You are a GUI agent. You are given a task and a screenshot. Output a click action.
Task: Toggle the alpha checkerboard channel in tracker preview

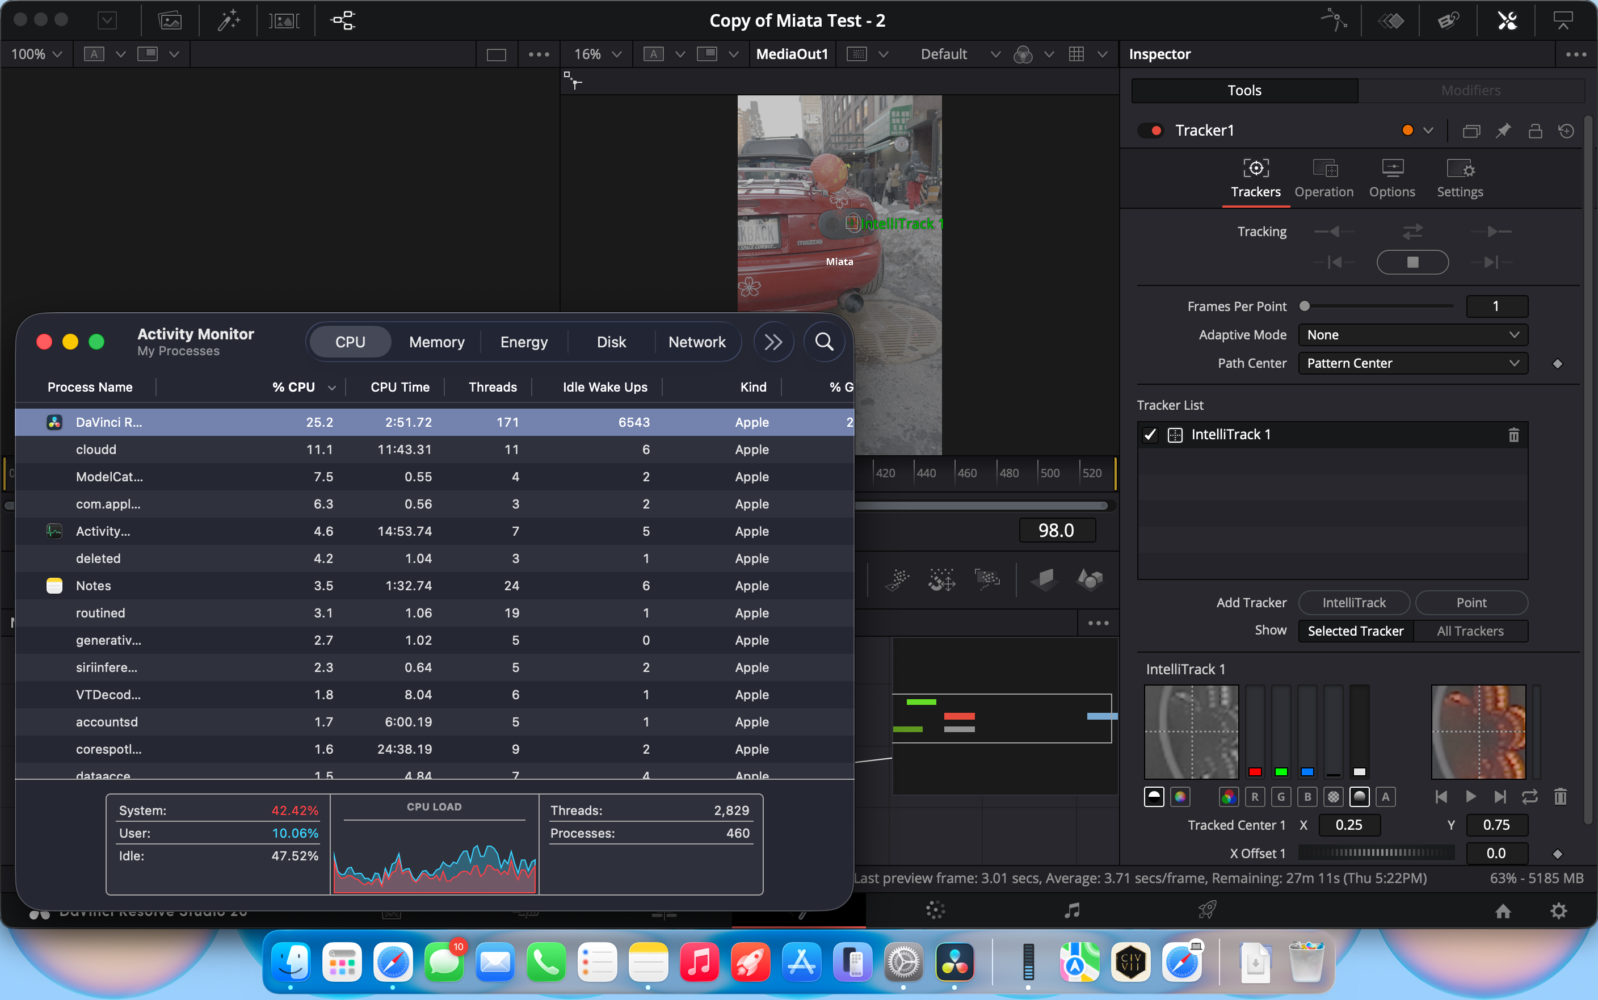point(1334,797)
